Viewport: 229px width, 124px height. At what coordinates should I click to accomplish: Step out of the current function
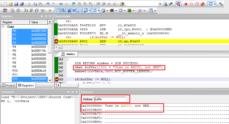(37, 10)
